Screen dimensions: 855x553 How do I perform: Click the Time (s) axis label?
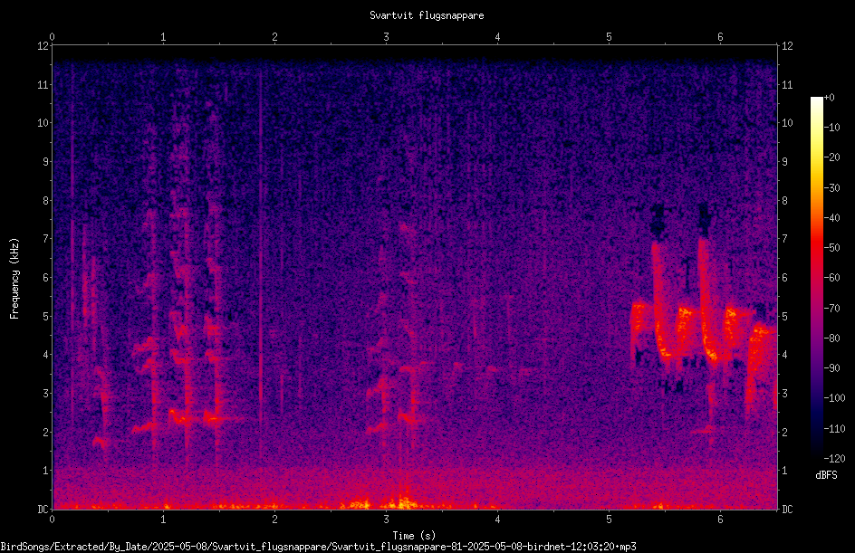(414, 536)
